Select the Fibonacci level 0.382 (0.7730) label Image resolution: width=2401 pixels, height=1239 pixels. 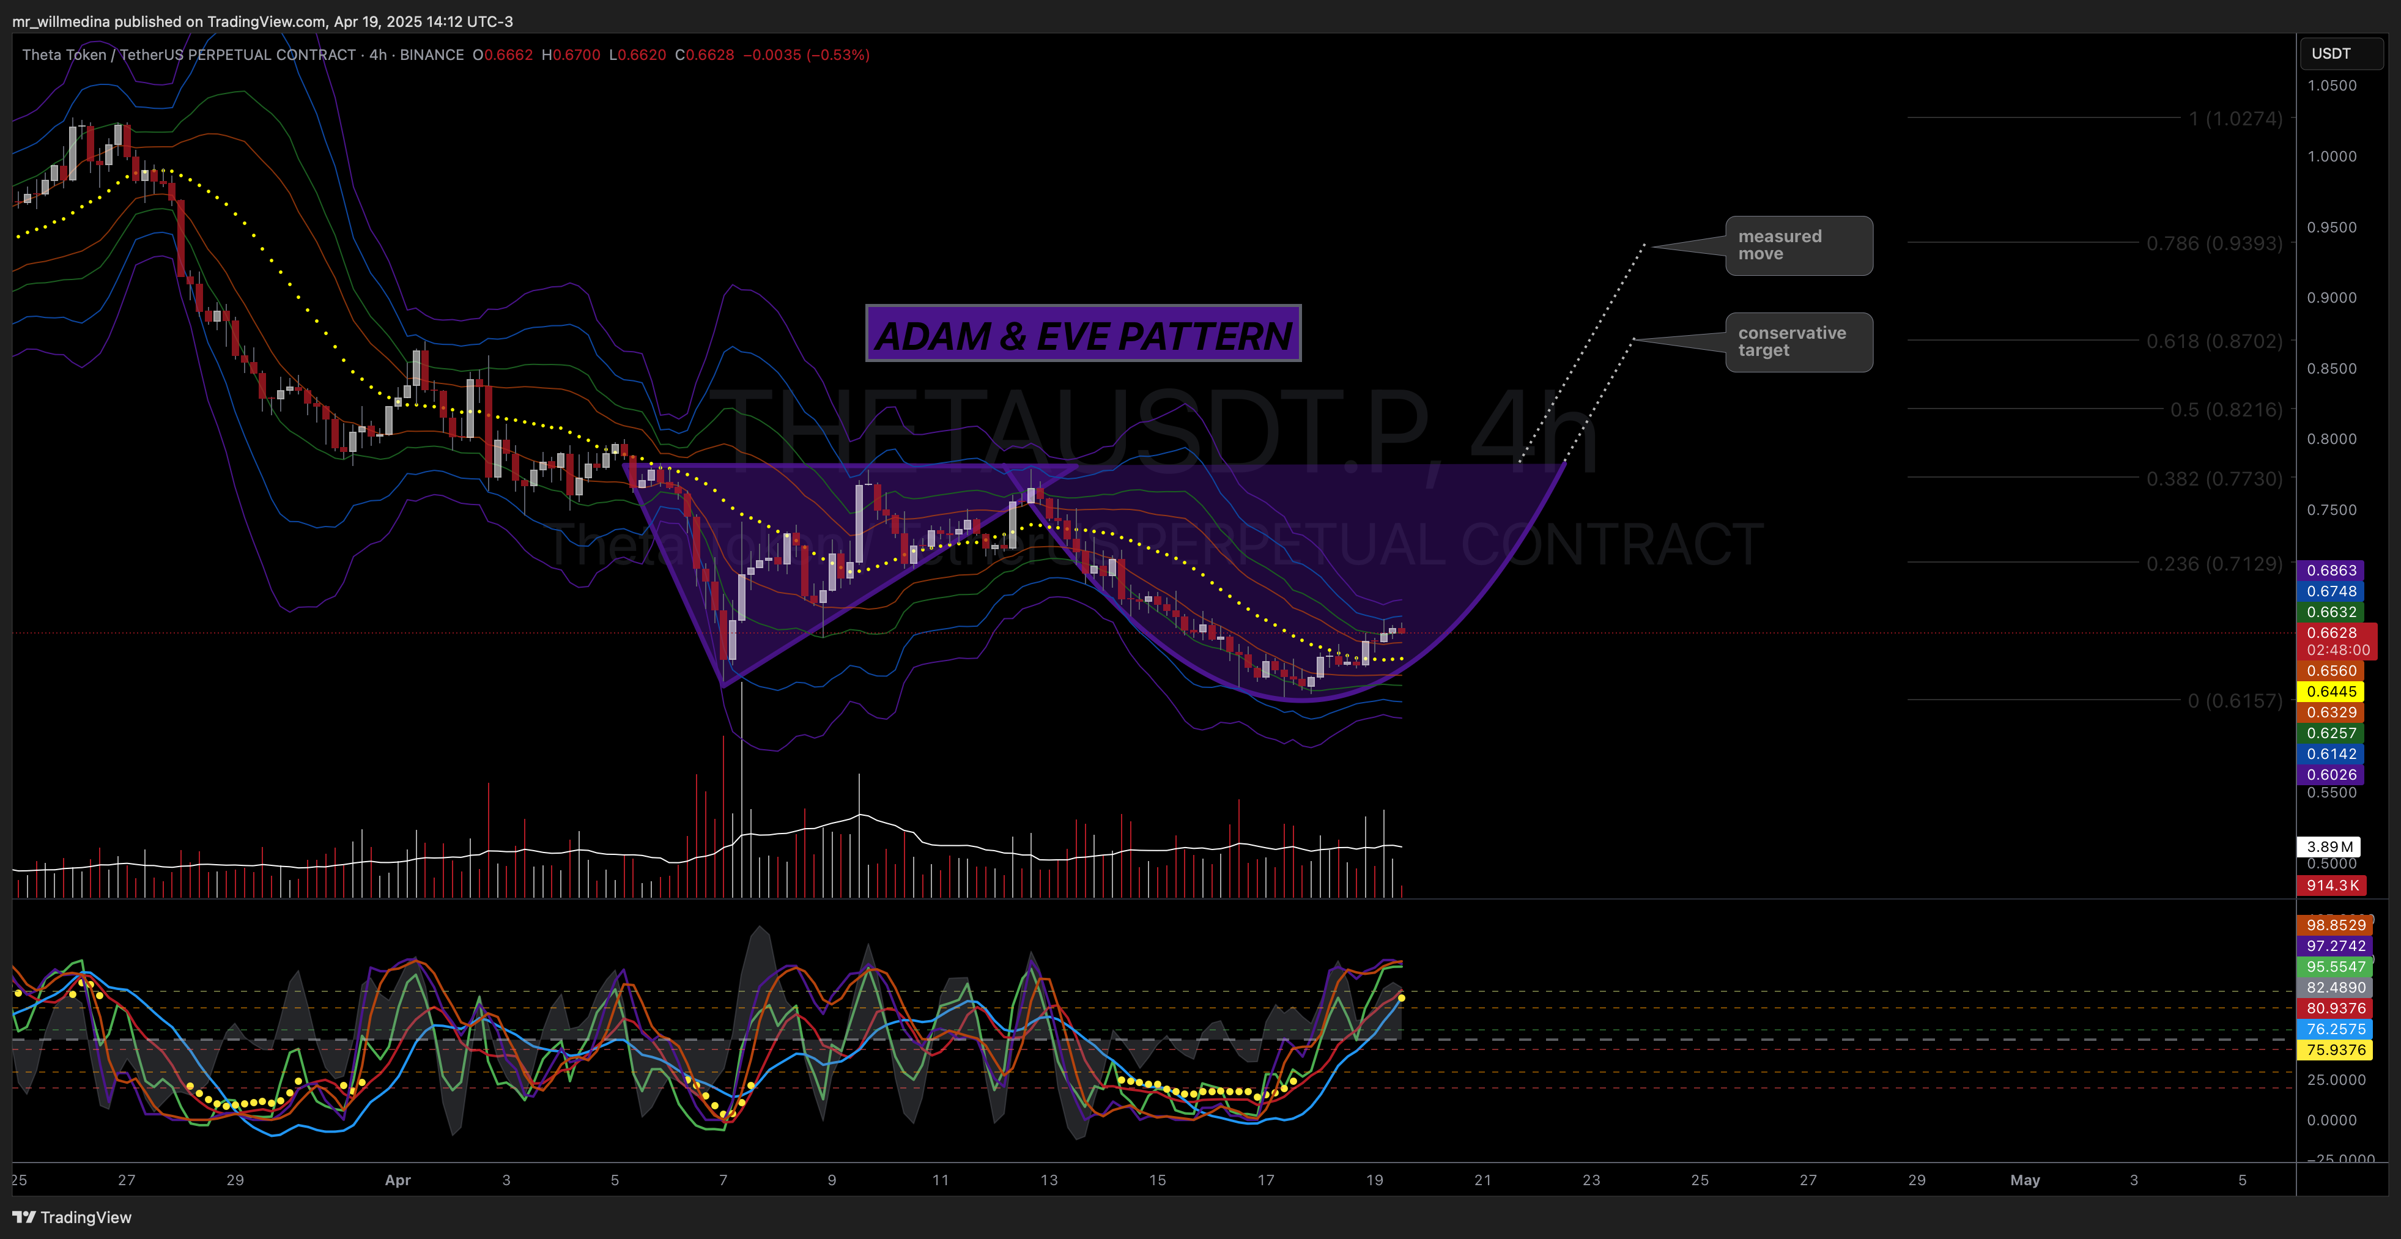tap(2214, 479)
